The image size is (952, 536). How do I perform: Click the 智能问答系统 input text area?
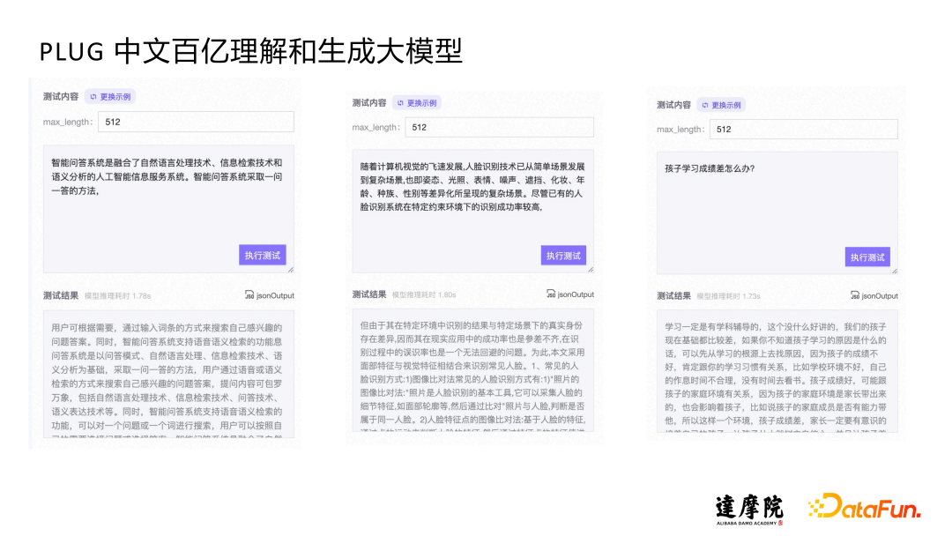click(x=168, y=209)
